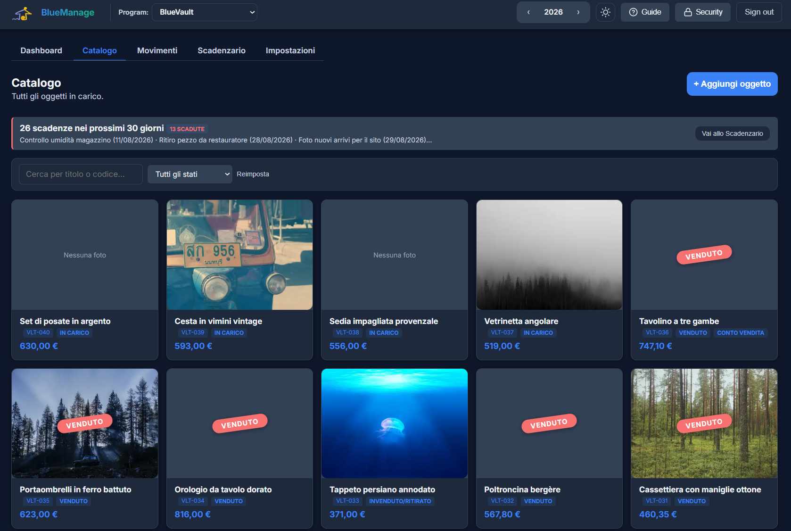The image size is (791, 531).
Task: Go to previous year with left chevron
Action: pyautogui.click(x=528, y=12)
